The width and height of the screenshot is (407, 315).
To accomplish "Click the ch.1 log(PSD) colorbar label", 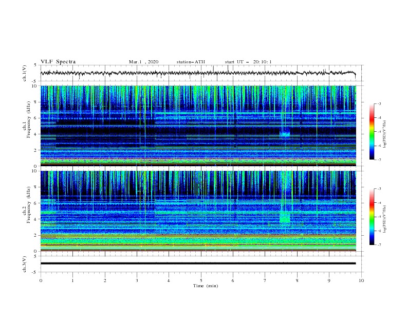I will tap(384, 134).
